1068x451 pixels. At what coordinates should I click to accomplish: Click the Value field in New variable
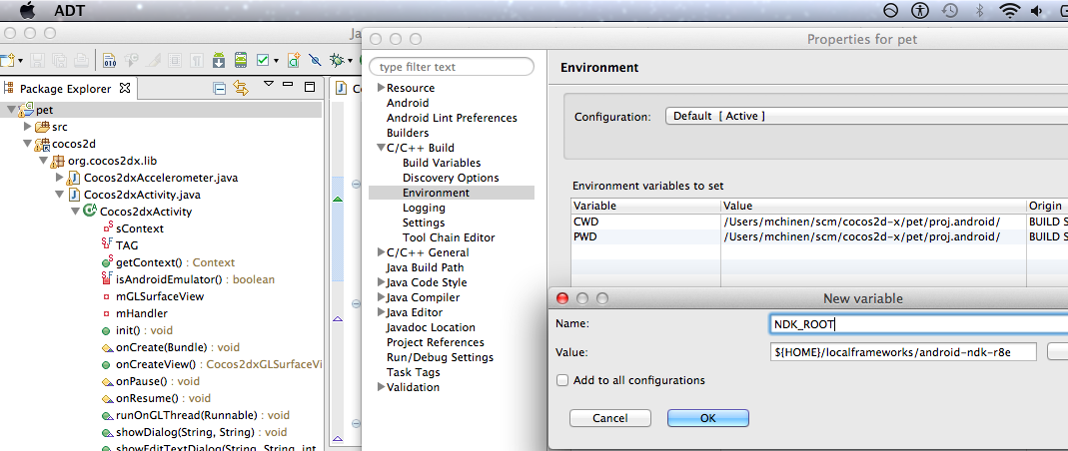pos(902,351)
